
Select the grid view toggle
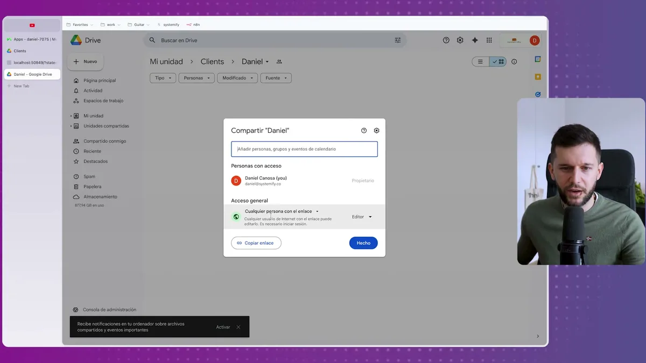498,61
